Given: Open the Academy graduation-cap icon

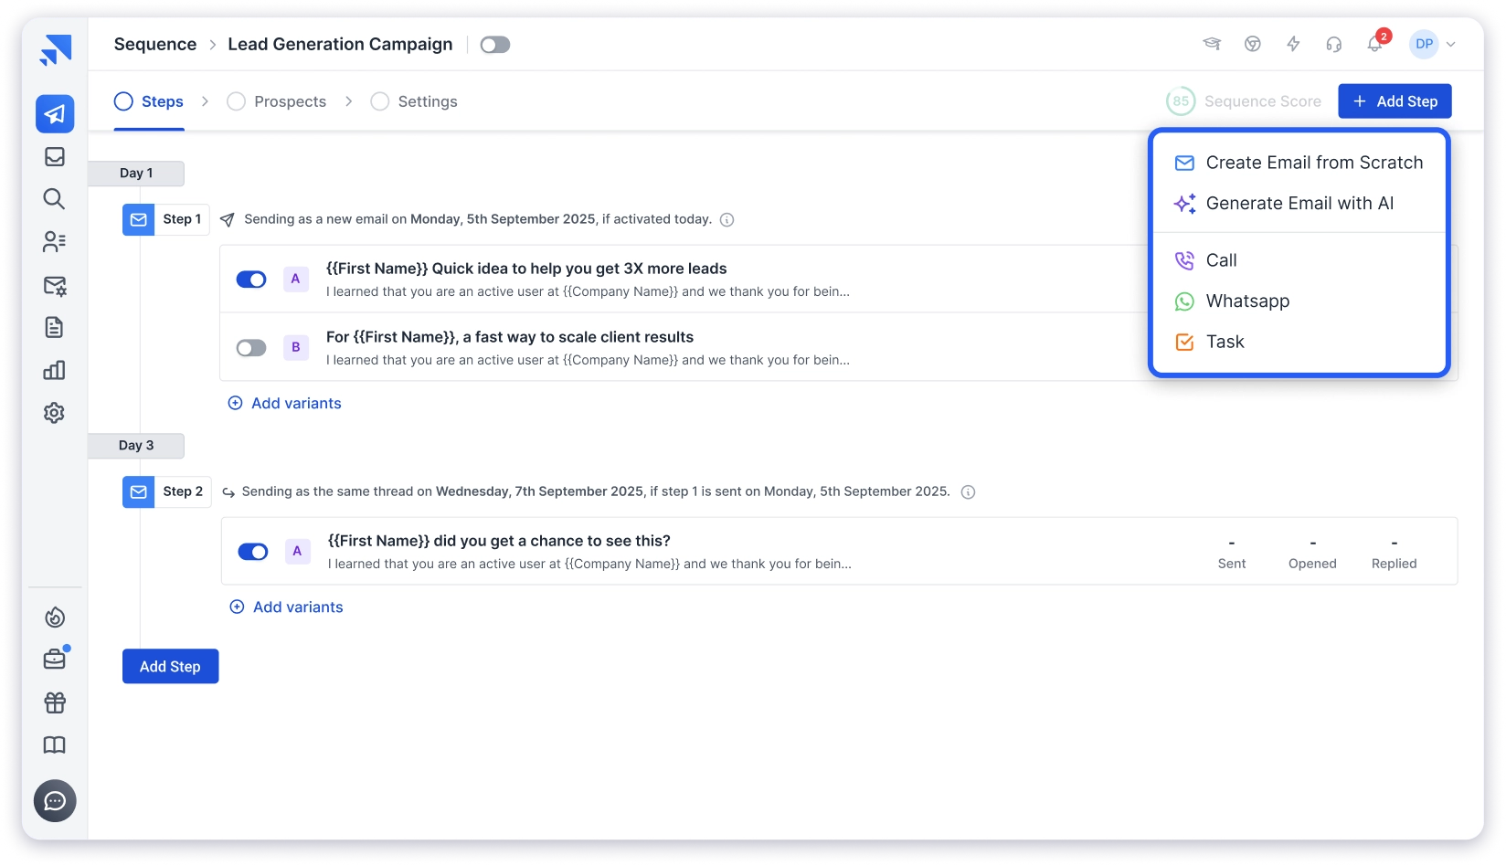Looking at the screenshot, I should tap(1212, 43).
